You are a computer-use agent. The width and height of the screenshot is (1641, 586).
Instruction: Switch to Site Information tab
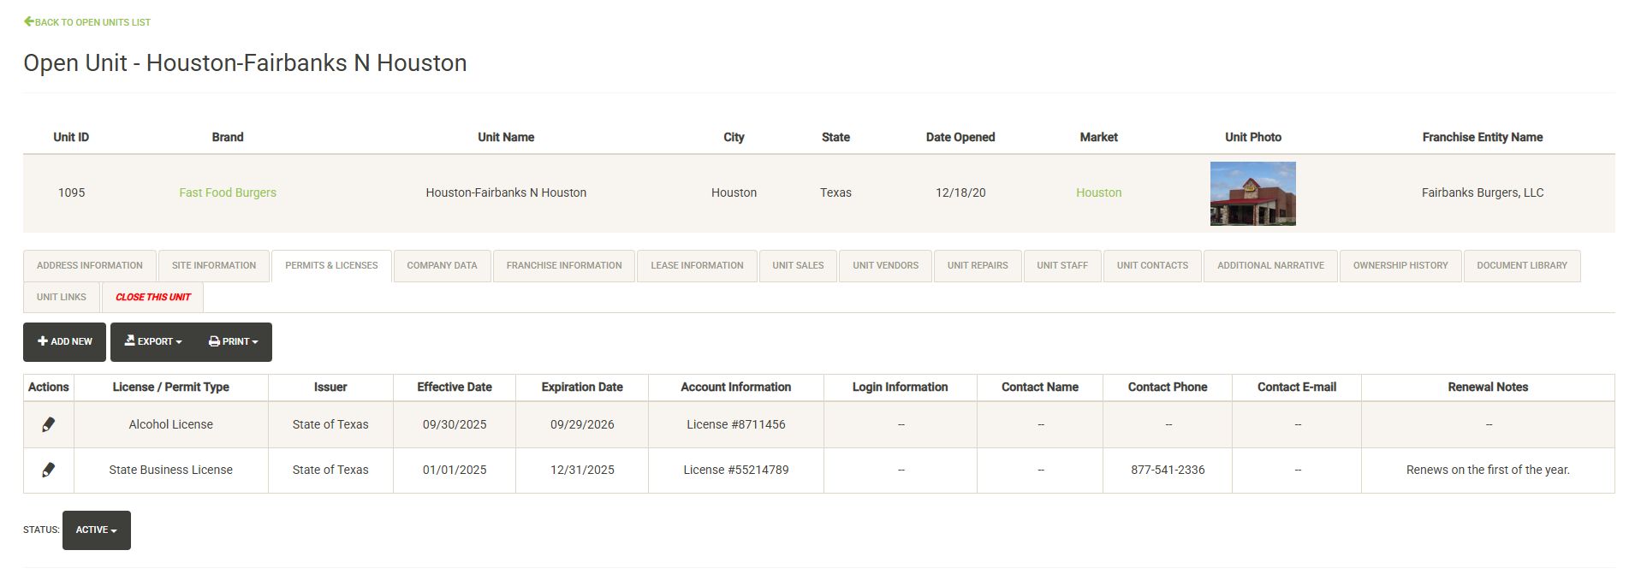point(214,265)
